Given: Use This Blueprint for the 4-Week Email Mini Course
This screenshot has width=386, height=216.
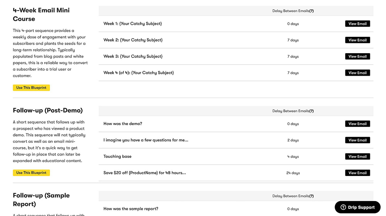Looking at the screenshot, I should pos(31,87).
